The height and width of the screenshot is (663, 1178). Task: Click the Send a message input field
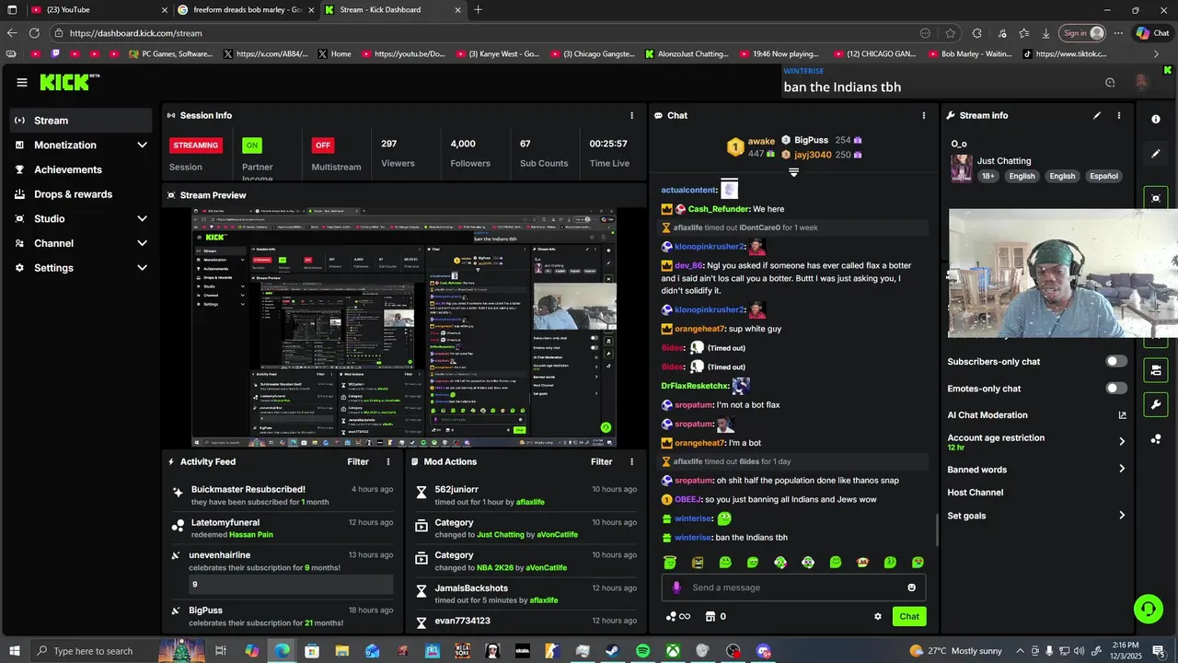coord(793,587)
